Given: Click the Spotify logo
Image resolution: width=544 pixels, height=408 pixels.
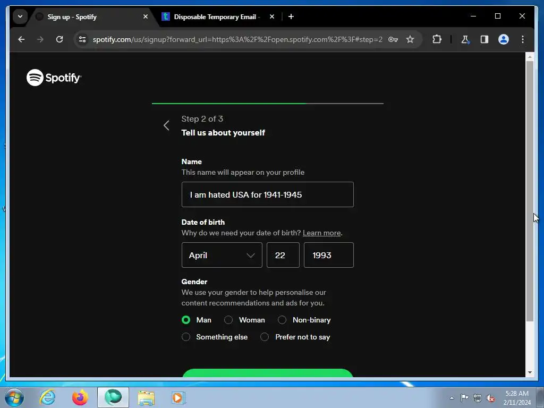Looking at the screenshot, I should click(x=54, y=78).
